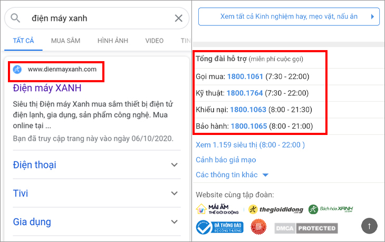Go to the VIDEO tab

pyautogui.click(x=155, y=41)
